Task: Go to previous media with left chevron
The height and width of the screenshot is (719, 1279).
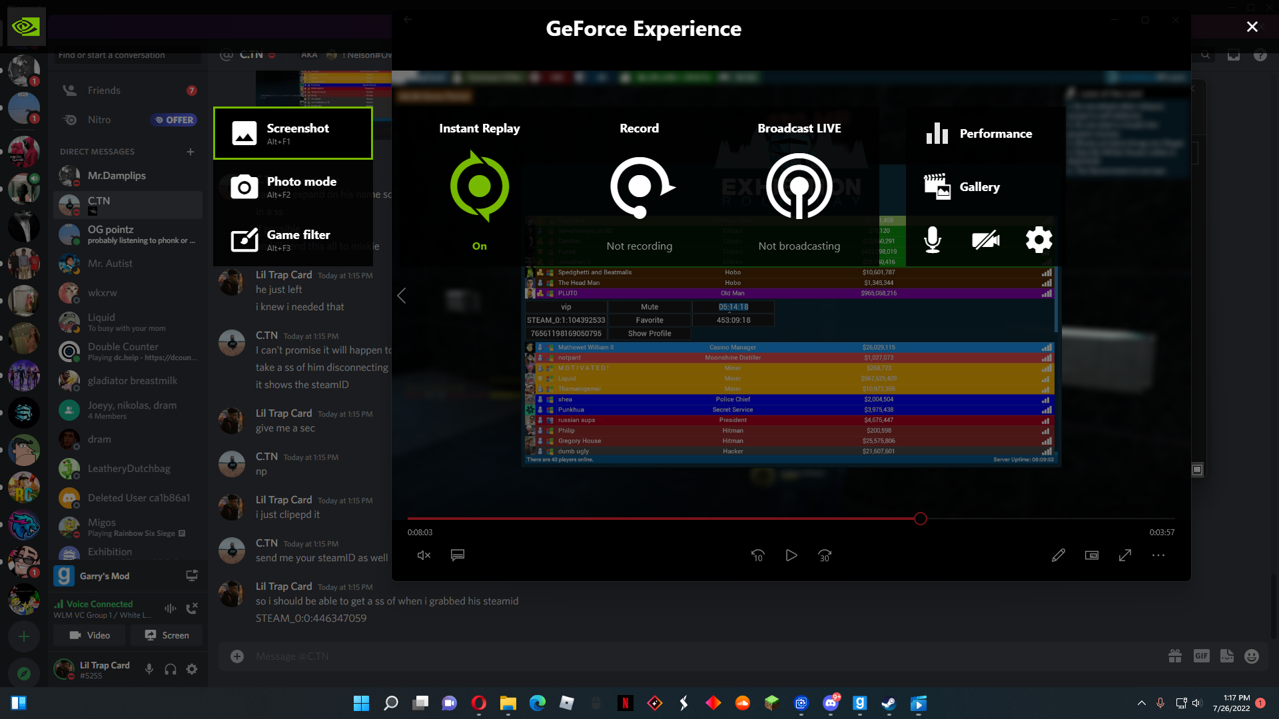Action: [402, 296]
